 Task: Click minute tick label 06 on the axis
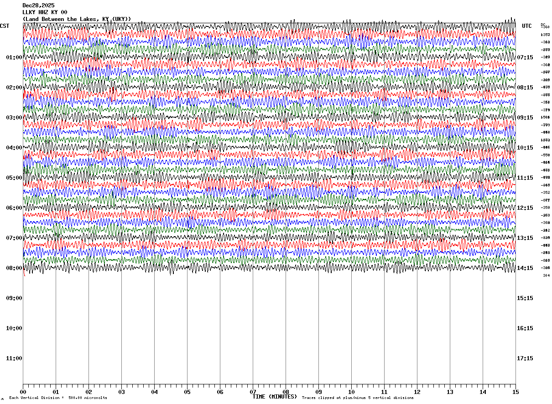[220, 392]
